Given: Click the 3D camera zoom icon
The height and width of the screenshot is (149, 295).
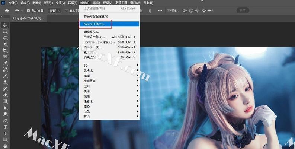Looking at the screenshot, I should [210, 11].
